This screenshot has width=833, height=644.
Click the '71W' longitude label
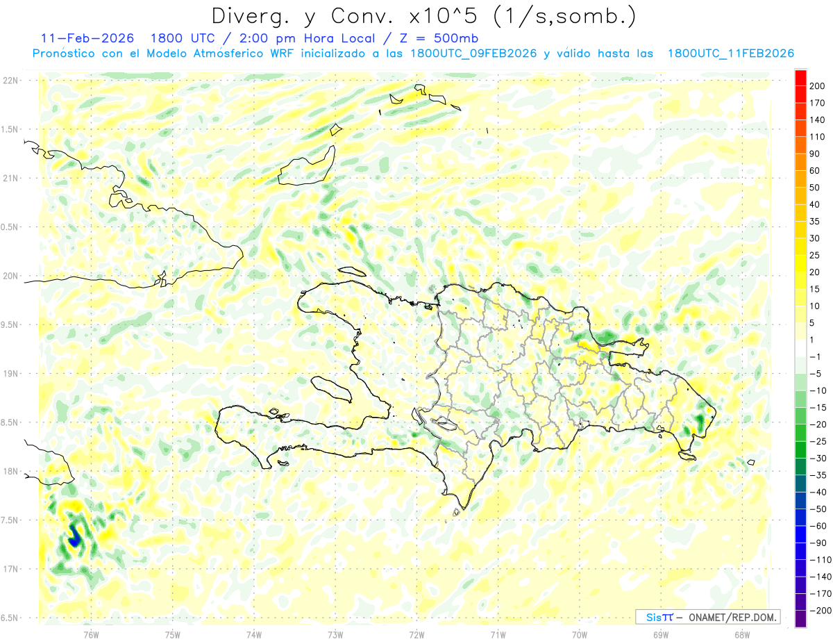click(498, 634)
